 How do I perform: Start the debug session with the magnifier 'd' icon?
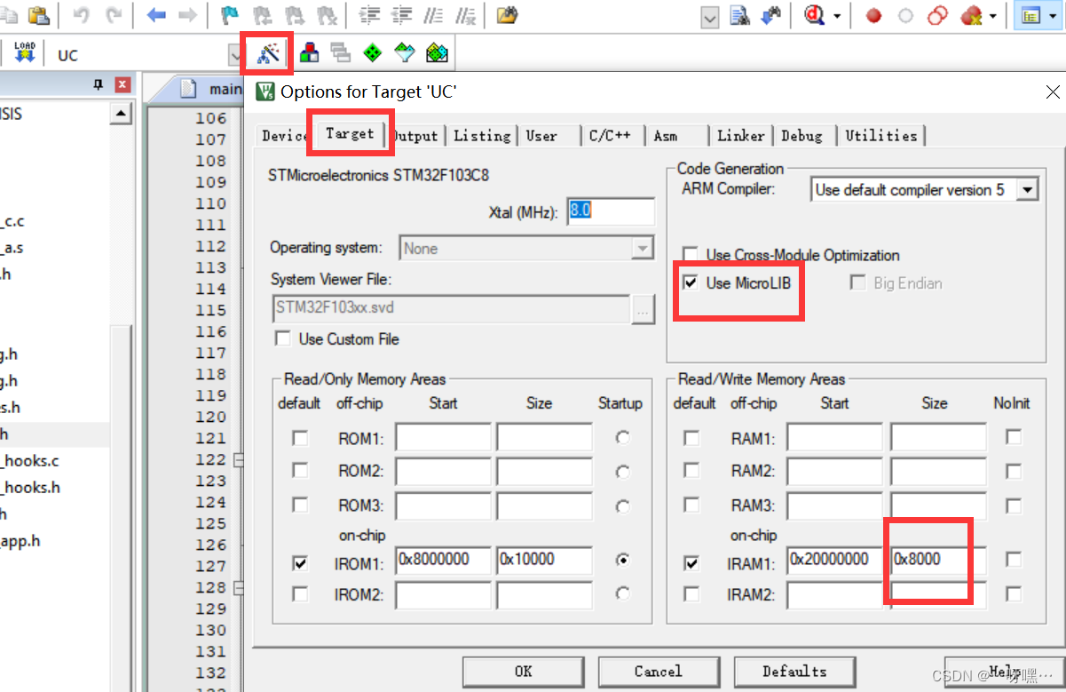815,15
